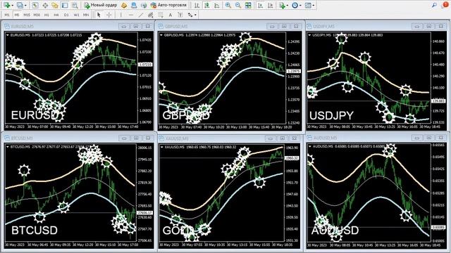Image resolution: width=451 pixels, height=253 pixels.
Task: Click the EURUSD window title icon
Action: tap(7, 27)
